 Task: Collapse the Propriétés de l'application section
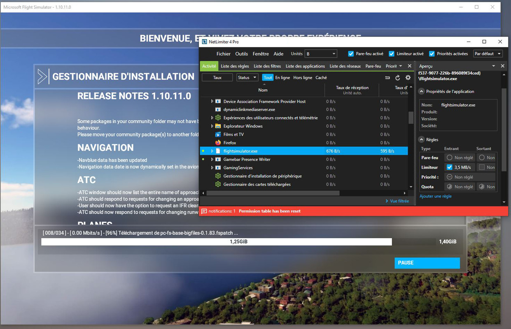tap(422, 92)
